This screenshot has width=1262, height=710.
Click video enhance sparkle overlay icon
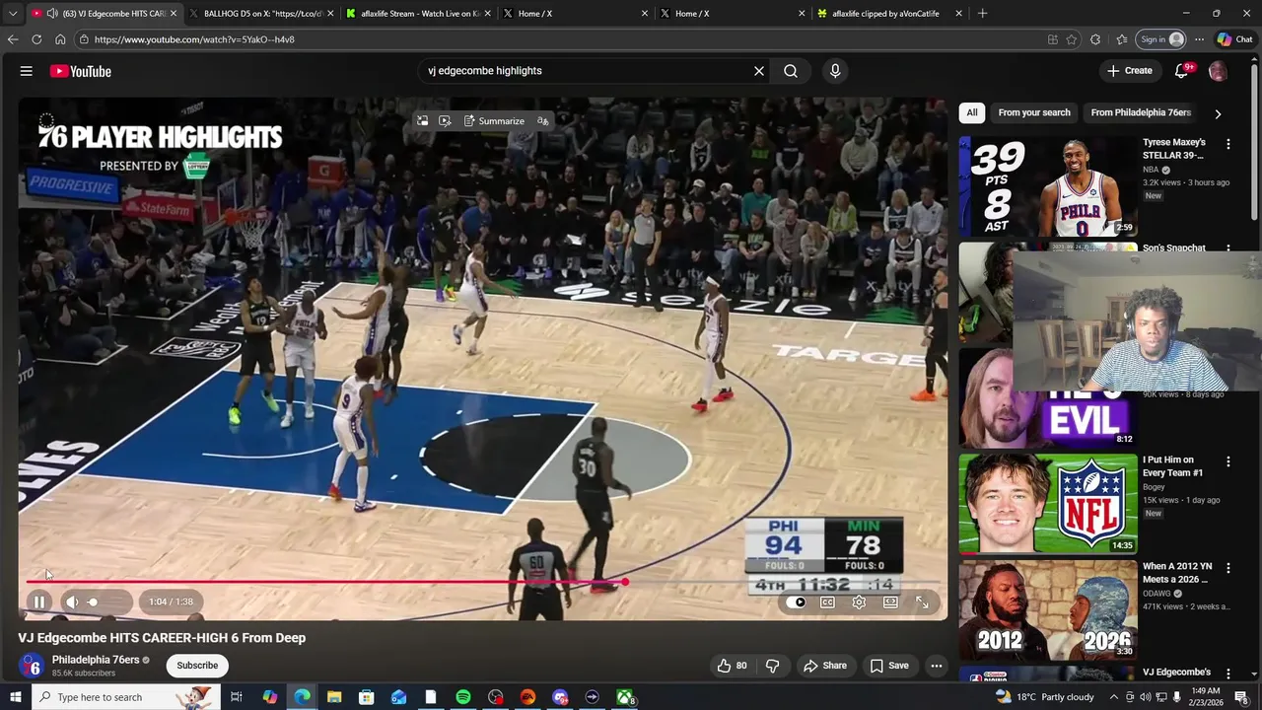coord(445,121)
